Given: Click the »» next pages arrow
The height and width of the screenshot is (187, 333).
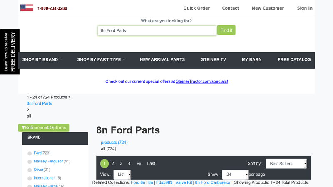Looking at the screenshot, I should coord(139,163).
